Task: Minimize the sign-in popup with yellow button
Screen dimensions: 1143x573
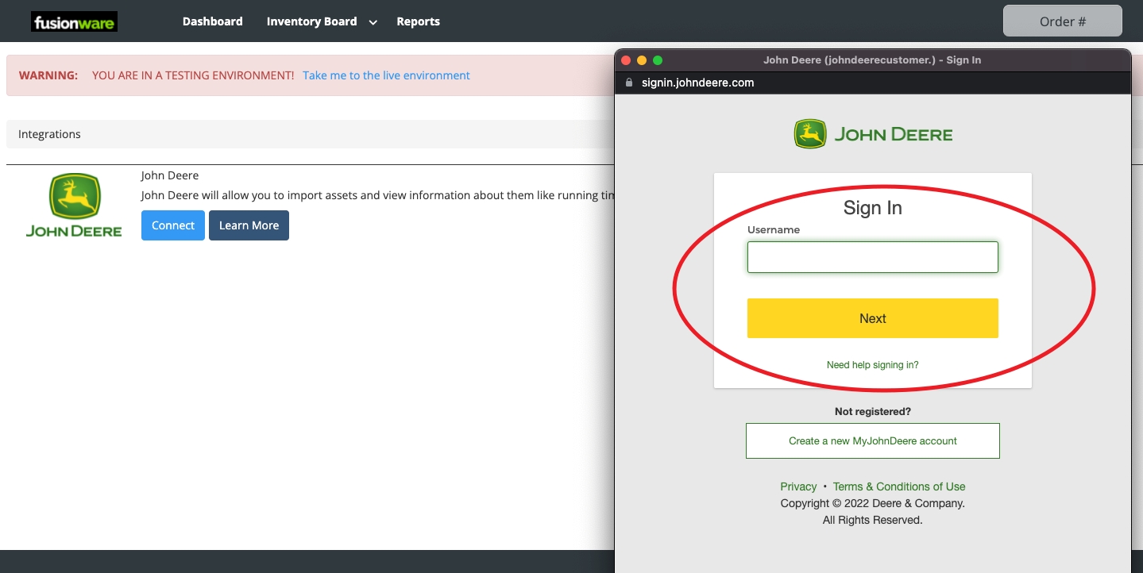Action: 642,60
